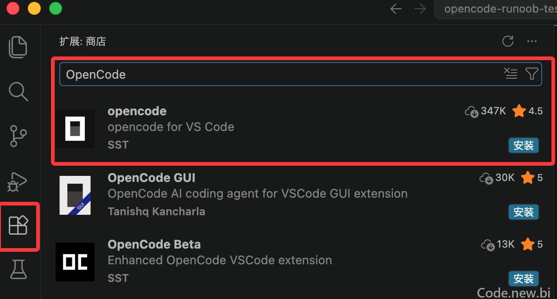
Task: Click the opencode-runoob command center box
Action: point(496,9)
